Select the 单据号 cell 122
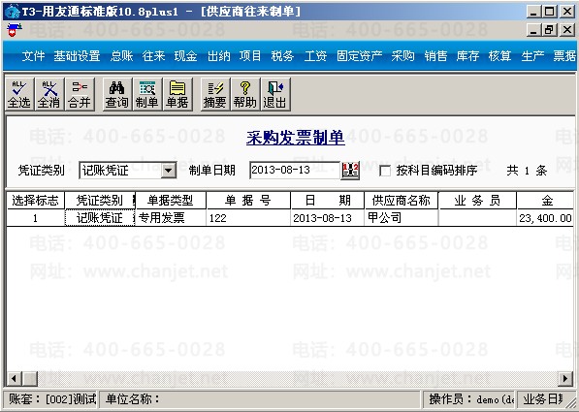This screenshot has height=412, width=579. (x=248, y=218)
